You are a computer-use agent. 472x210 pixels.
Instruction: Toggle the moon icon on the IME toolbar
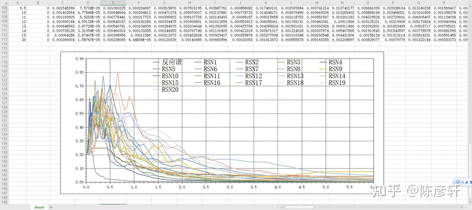[x=466, y=182]
